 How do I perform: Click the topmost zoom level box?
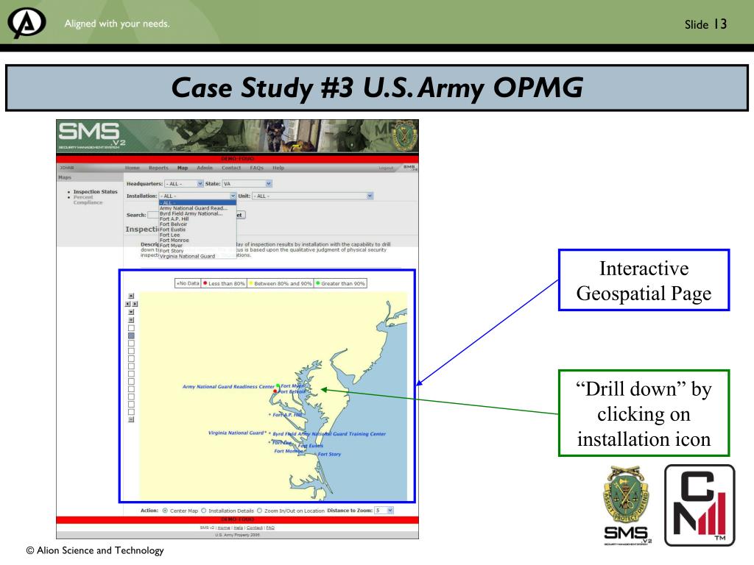131,327
